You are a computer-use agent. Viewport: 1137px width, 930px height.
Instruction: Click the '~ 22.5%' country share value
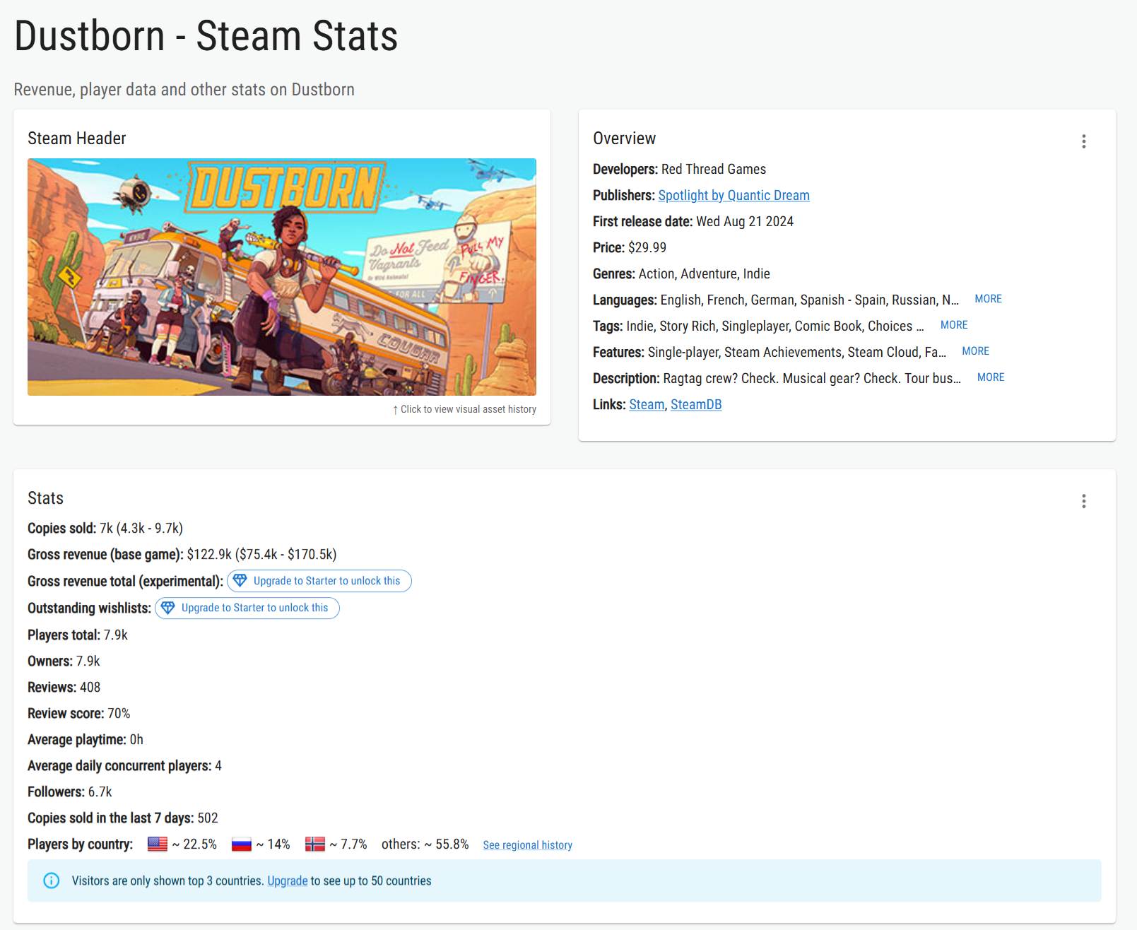[x=194, y=844]
